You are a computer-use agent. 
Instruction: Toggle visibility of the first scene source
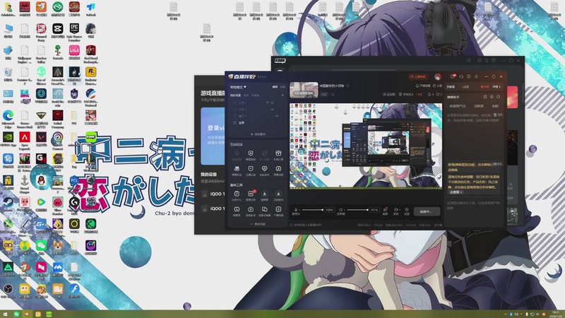(272, 102)
